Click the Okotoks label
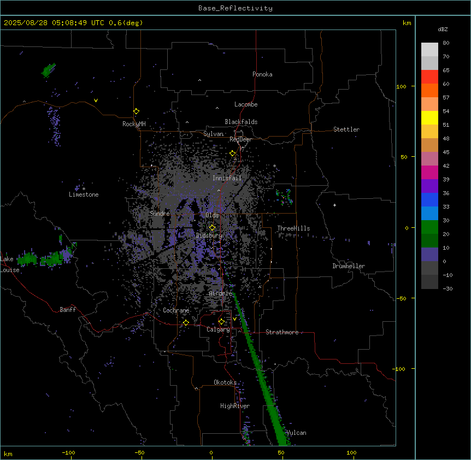The width and height of the screenshot is (471, 460). click(225, 382)
